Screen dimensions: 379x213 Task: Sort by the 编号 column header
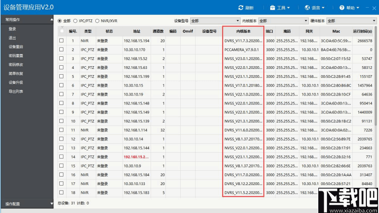(73, 31)
